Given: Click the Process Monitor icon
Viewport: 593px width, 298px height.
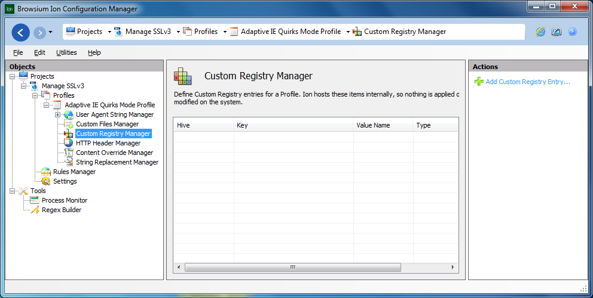Looking at the screenshot, I should click(35, 200).
